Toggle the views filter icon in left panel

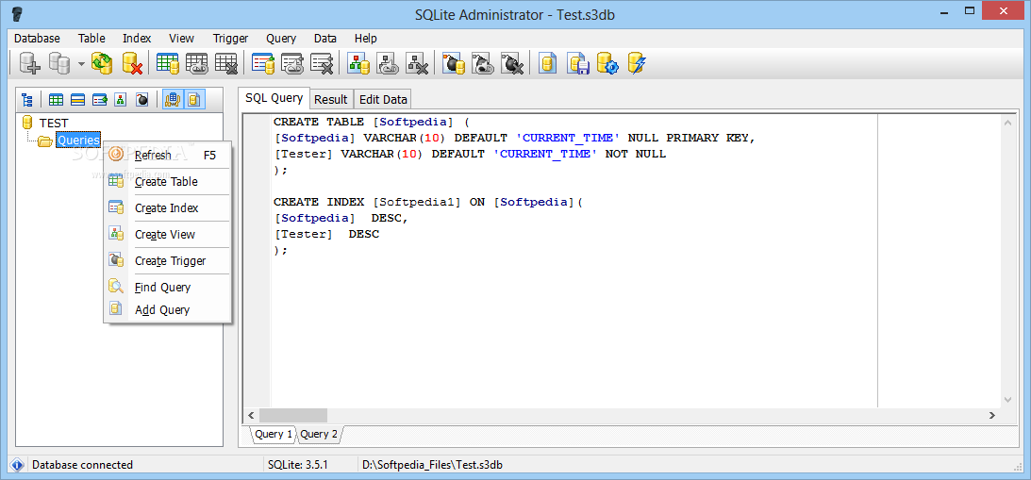121,99
